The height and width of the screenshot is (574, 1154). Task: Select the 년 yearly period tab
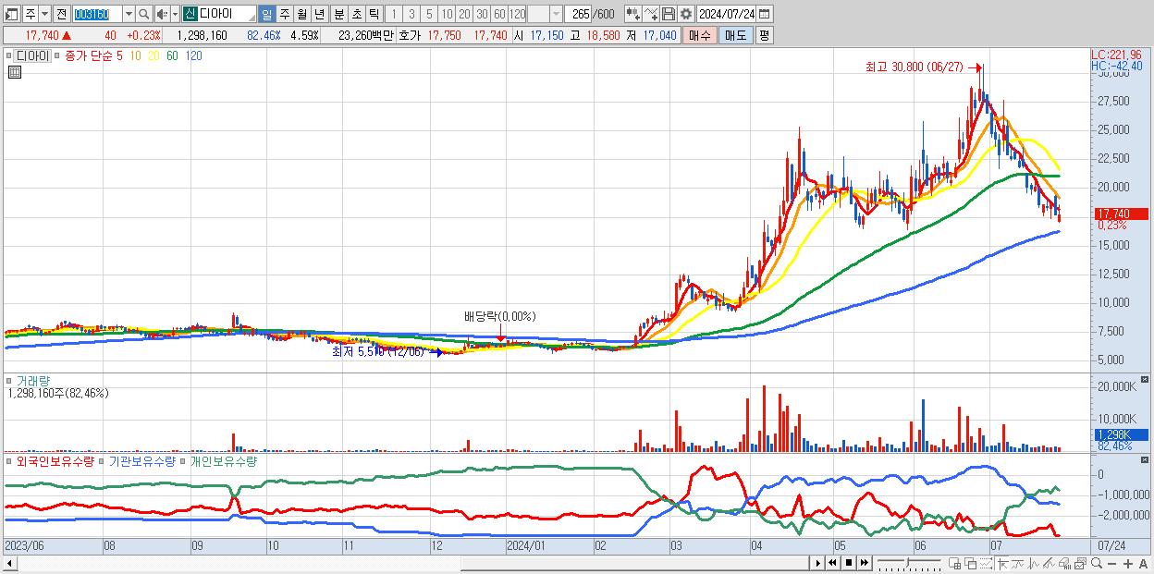(319, 14)
